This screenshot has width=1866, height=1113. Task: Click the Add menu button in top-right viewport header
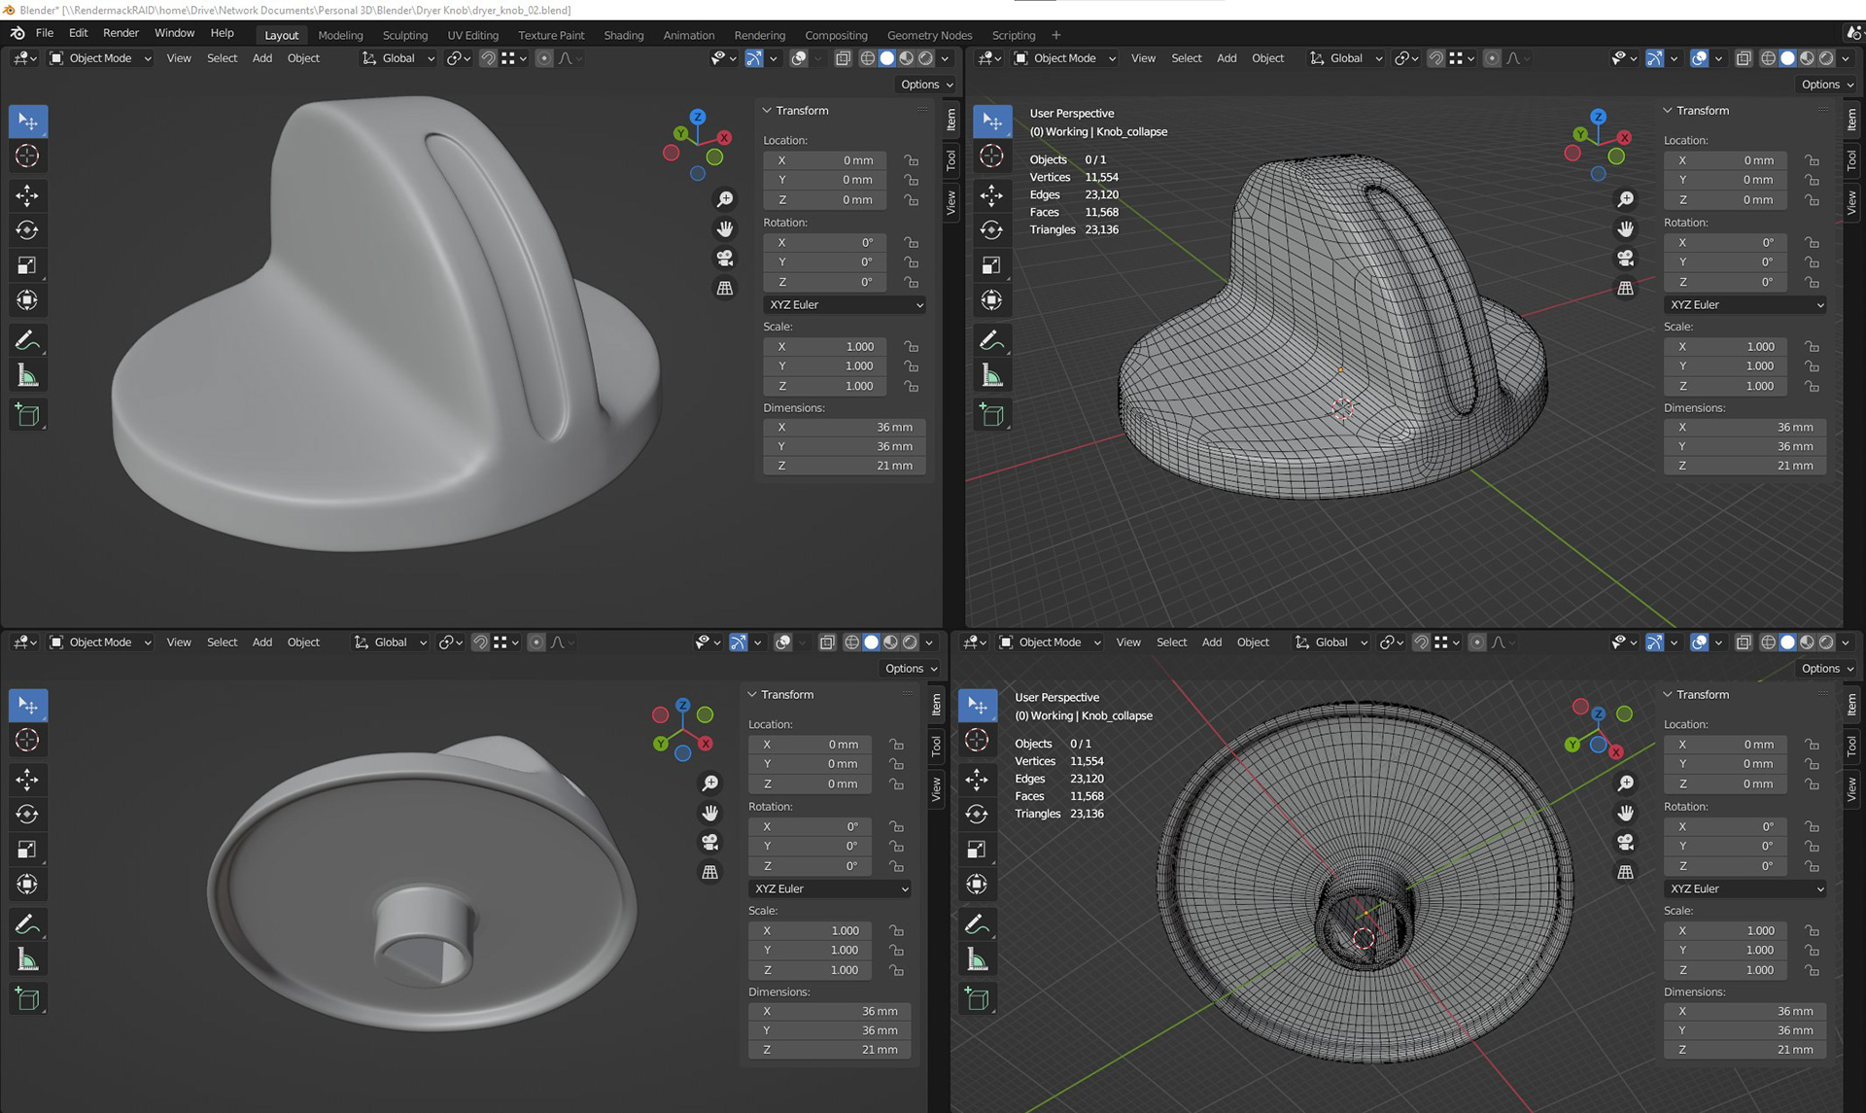click(1227, 58)
